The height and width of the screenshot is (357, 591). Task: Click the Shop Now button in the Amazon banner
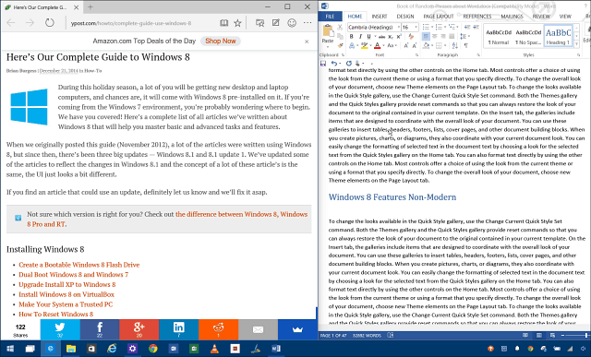pyautogui.click(x=221, y=41)
